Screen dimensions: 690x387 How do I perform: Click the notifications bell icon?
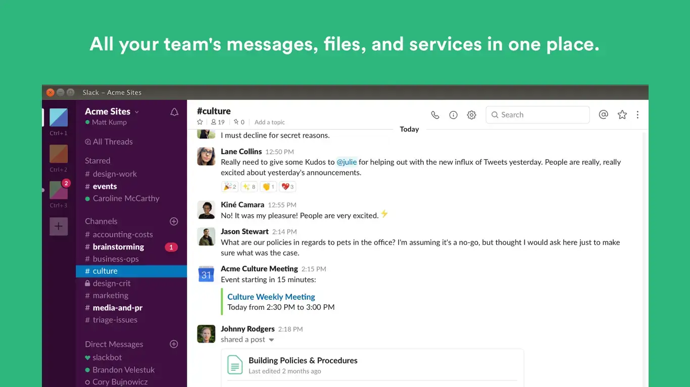(174, 112)
